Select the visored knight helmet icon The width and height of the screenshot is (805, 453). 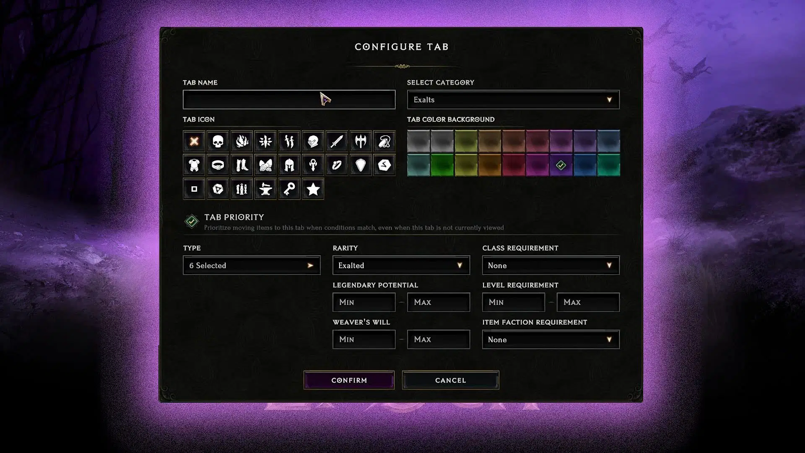tap(313, 141)
